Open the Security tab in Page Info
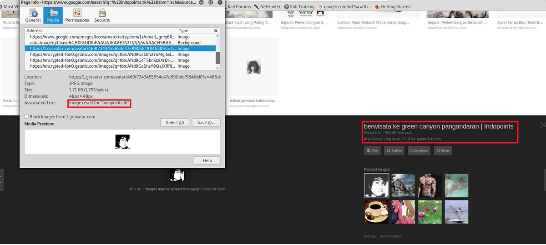 [102, 15]
